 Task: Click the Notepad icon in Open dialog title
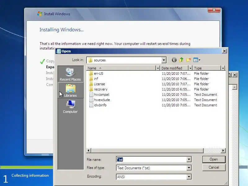59,51
